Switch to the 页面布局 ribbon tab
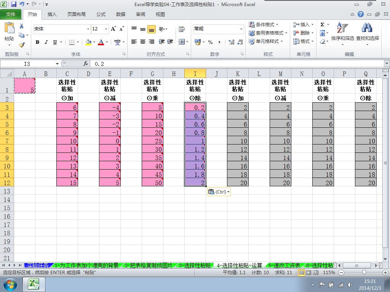 click(x=76, y=14)
